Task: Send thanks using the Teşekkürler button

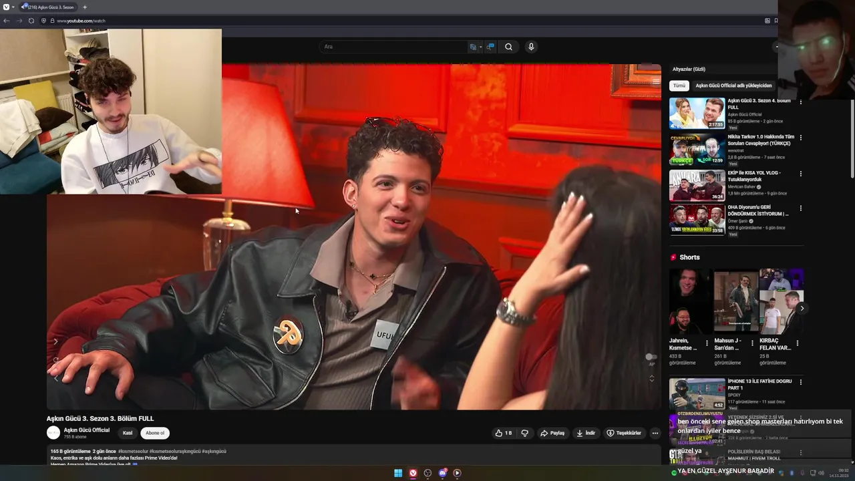Action: click(x=623, y=433)
